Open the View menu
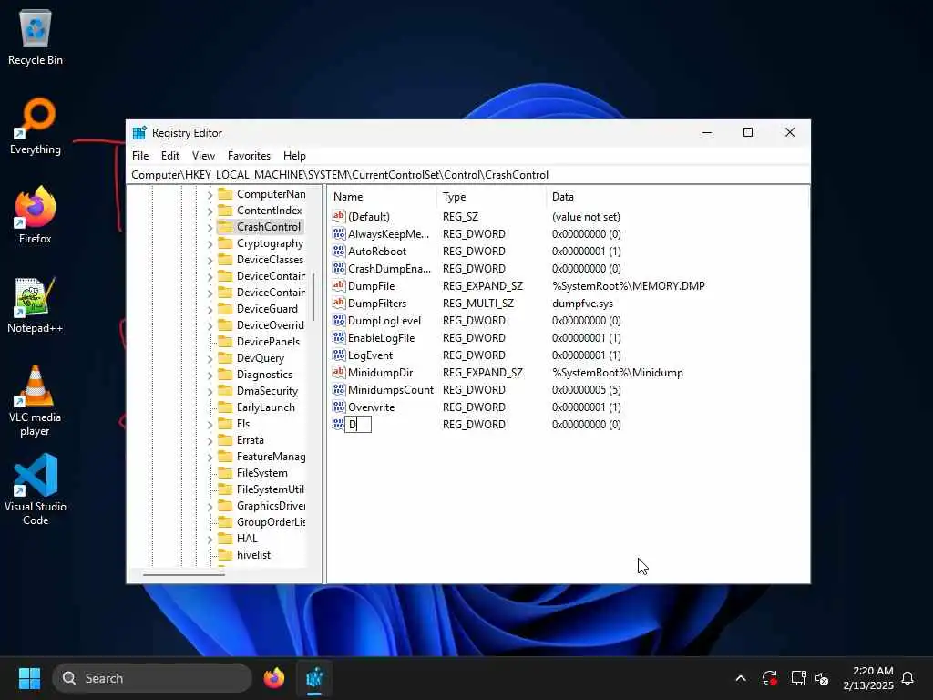The image size is (933, 700). tap(203, 155)
